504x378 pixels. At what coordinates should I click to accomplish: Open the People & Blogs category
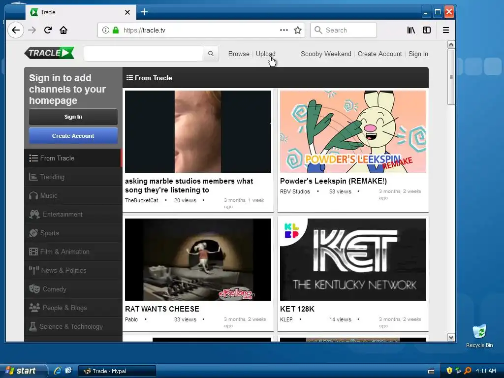point(73,308)
